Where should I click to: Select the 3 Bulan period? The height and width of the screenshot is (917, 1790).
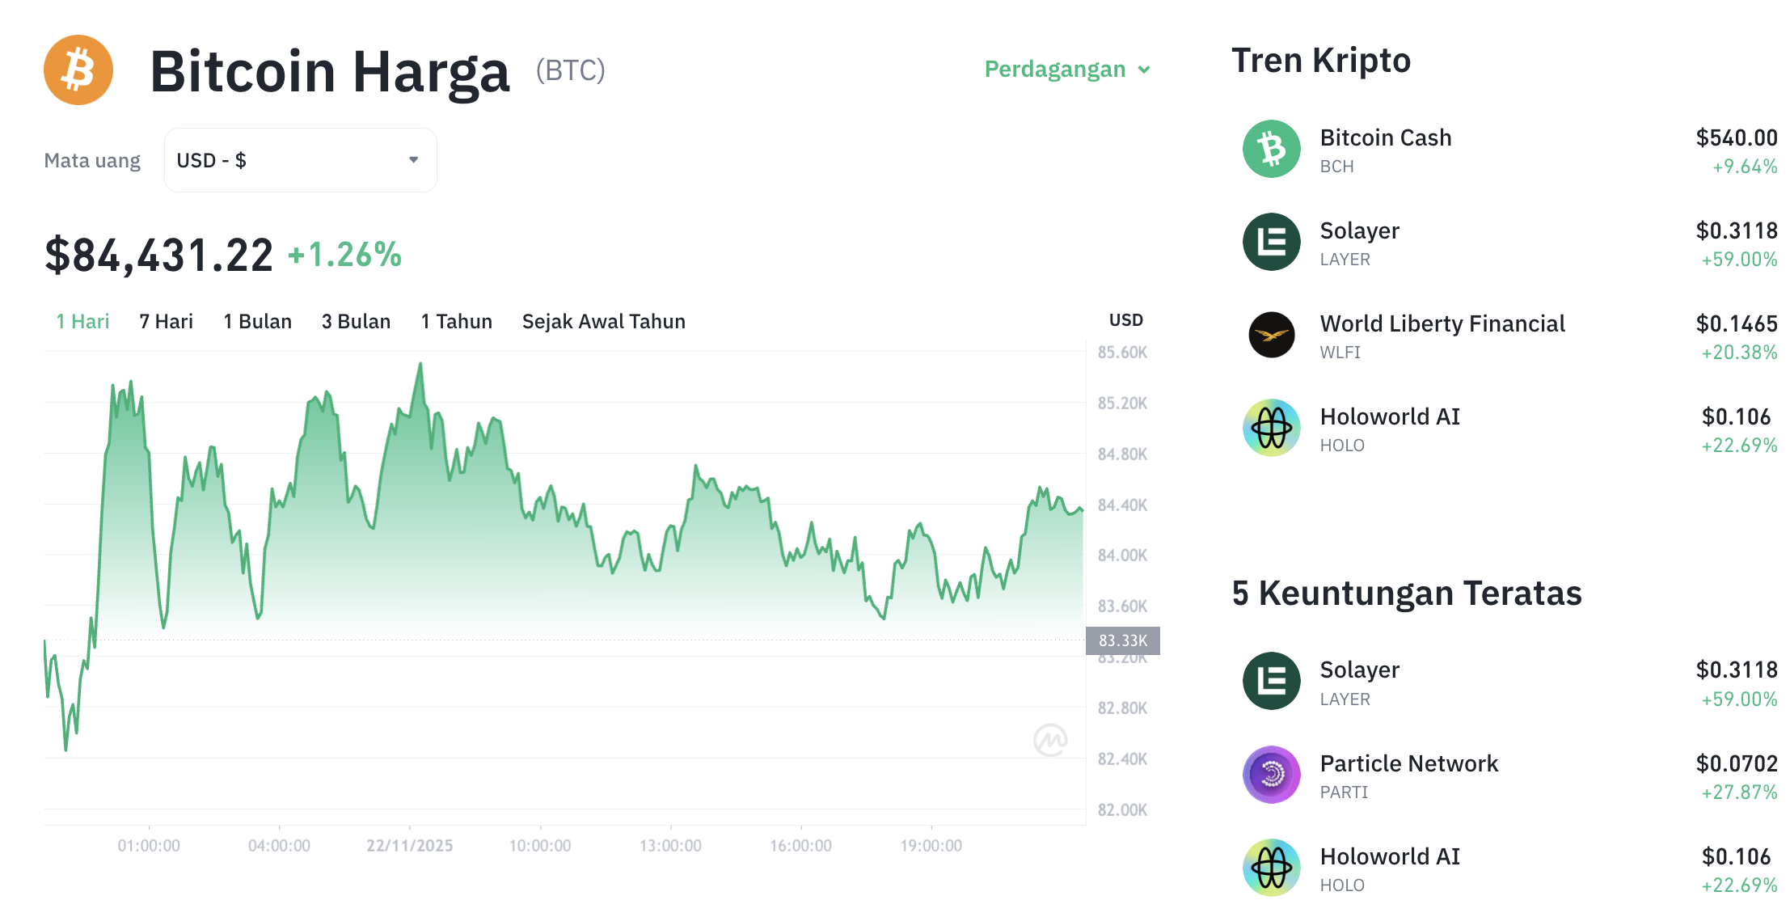click(356, 321)
